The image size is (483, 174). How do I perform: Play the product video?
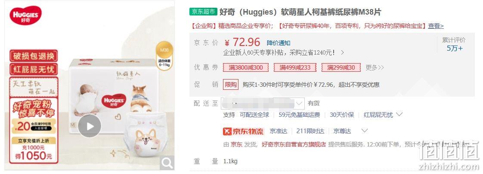coord(90,126)
